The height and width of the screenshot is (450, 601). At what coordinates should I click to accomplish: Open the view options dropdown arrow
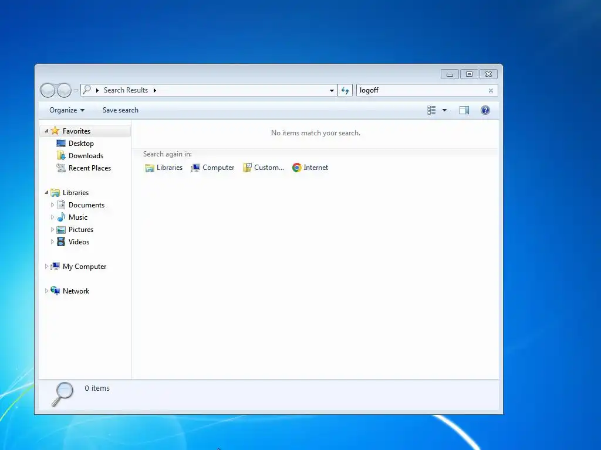[x=445, y=110]
